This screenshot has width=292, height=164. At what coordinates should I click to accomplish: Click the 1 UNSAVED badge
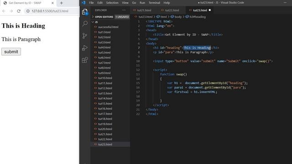click(x=122, y=17)
